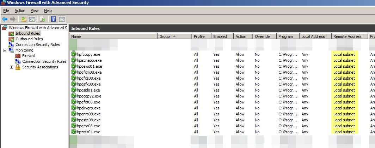Image resolution: width=375 pixels, height=148 pixels.
Task: Expand the Security Associations tree node
Action: (x=11, y=67)
